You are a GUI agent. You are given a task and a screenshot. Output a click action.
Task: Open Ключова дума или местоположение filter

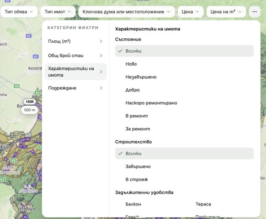(127, 12)
